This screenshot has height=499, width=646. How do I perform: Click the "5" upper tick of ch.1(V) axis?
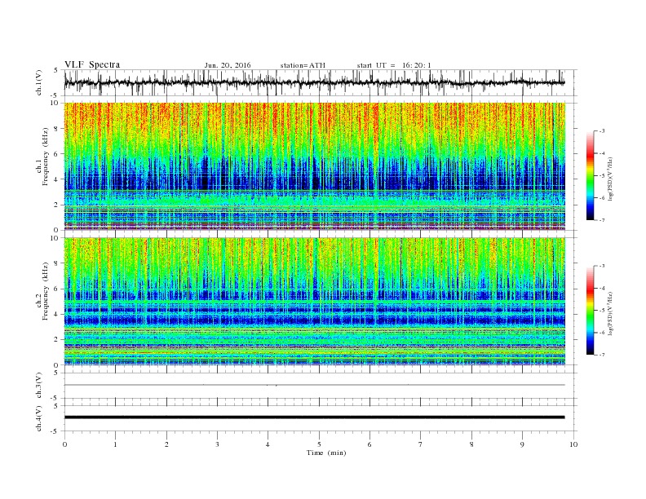point(56,70)
